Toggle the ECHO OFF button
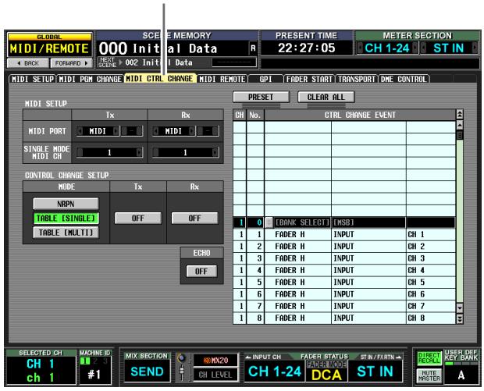The width and height of the screenshot is (484, 391). tap(201, 272)
